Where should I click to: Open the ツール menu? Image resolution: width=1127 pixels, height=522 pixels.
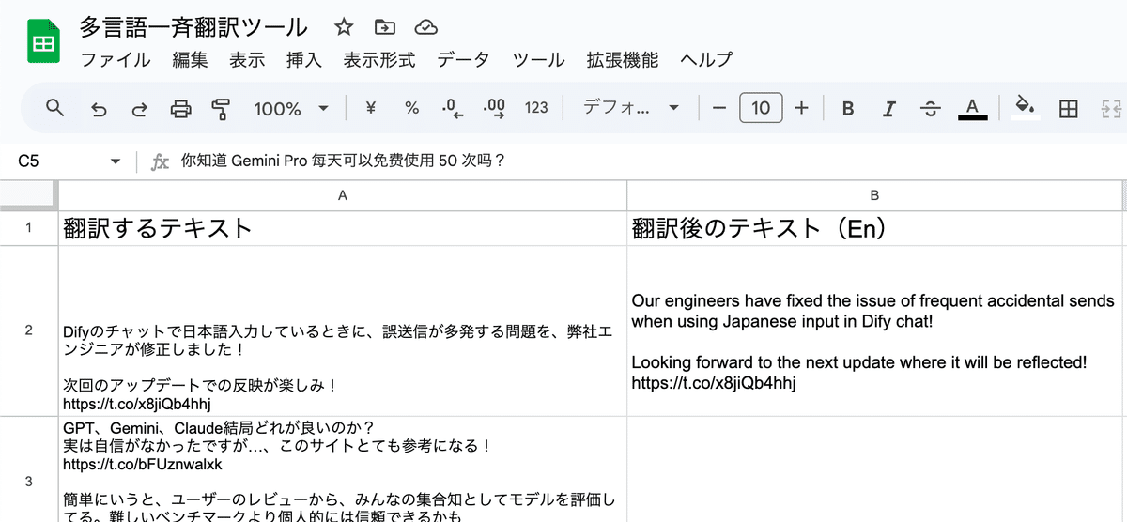(539, 60)
